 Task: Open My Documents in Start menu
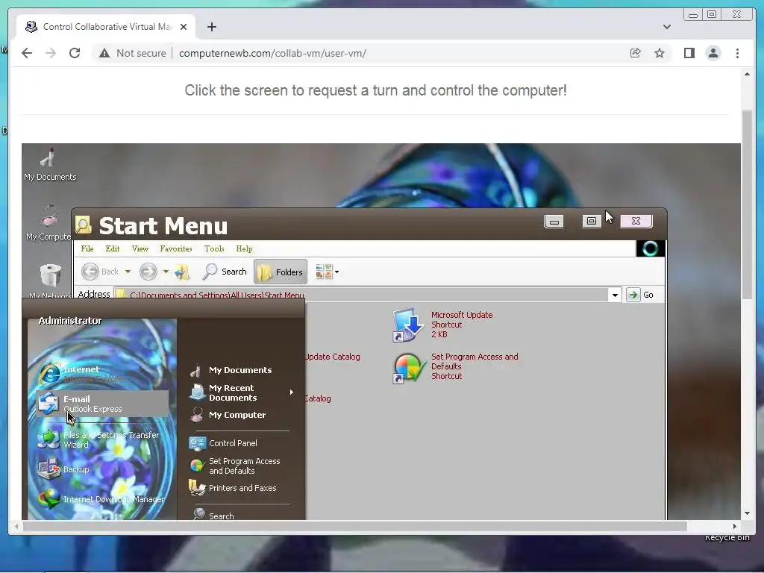[x=231, y=370]
